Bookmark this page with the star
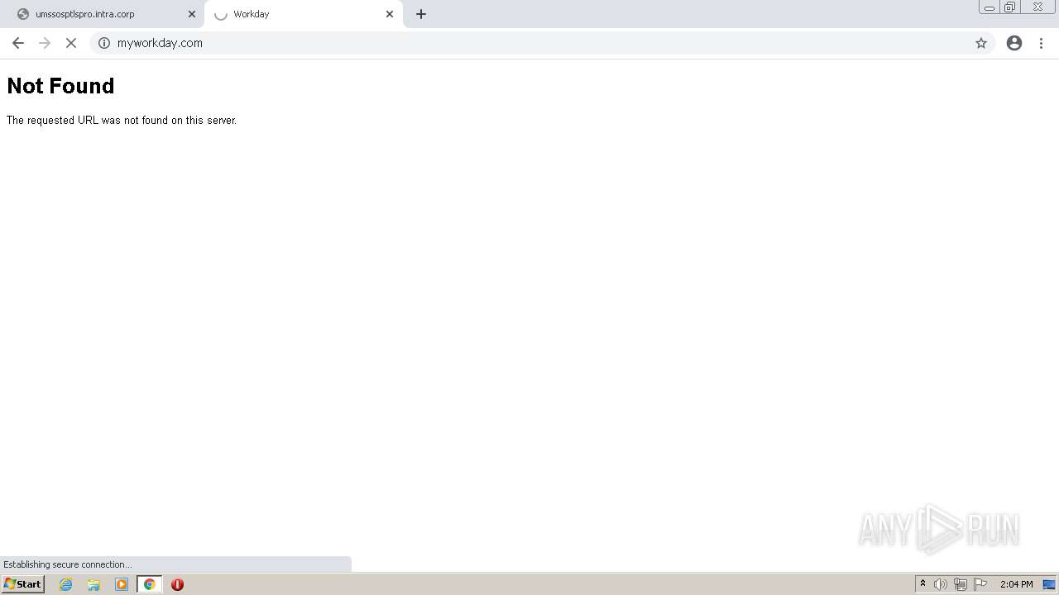 tap(981, 43)
